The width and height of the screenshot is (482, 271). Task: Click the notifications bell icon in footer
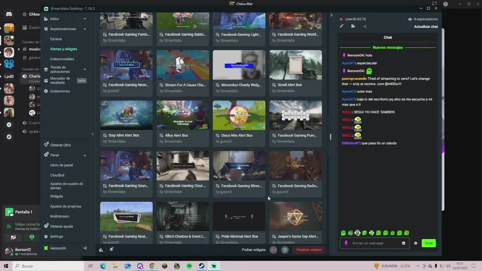111,249
